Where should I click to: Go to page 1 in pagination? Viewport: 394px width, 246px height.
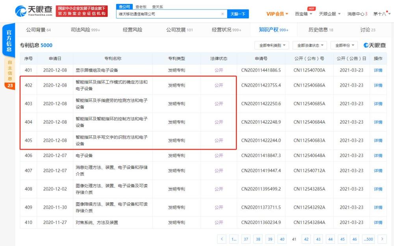tap(234, 239)
